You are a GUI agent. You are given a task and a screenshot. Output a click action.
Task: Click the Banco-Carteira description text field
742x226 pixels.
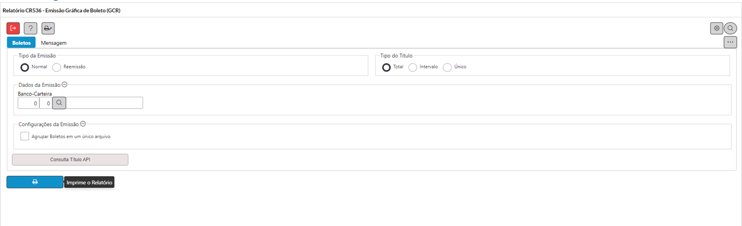(104, 103)
